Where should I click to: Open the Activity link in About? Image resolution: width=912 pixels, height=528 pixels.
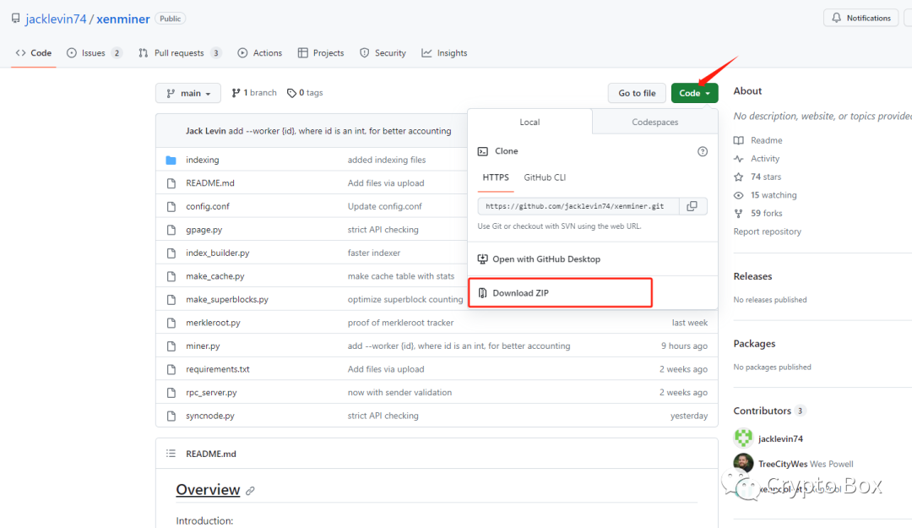(765, 158)
